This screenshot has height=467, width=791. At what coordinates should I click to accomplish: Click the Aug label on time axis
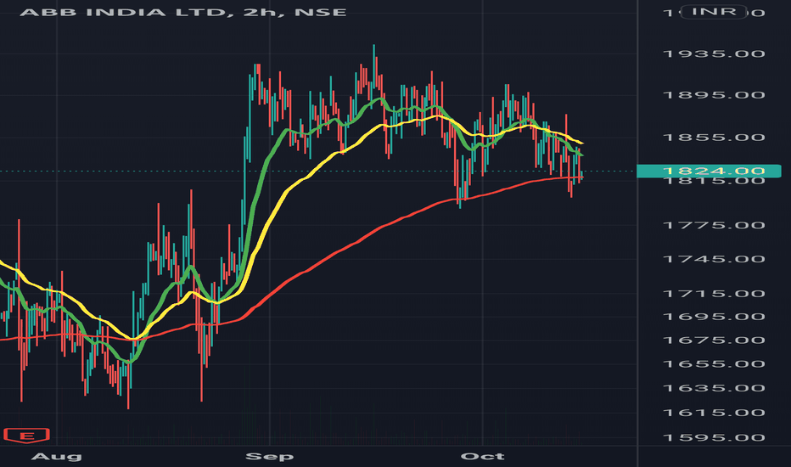coord(57,457)
